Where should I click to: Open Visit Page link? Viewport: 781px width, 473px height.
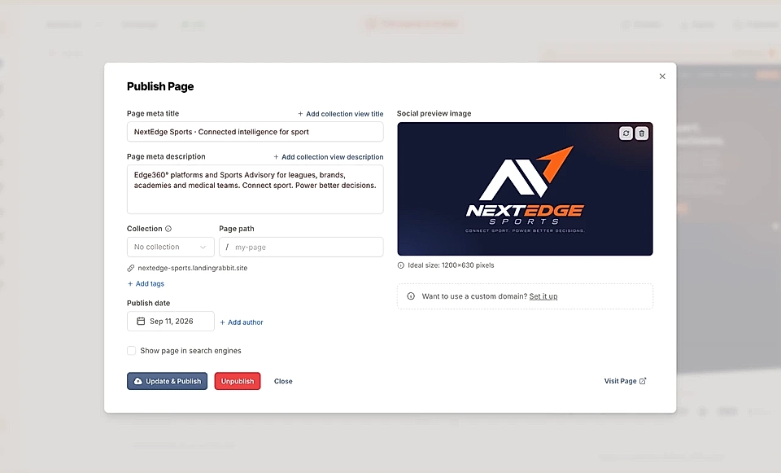(625, 381)
